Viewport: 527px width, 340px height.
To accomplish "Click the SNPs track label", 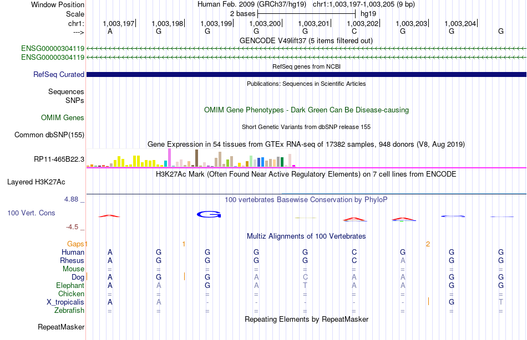I will [75, 100].
